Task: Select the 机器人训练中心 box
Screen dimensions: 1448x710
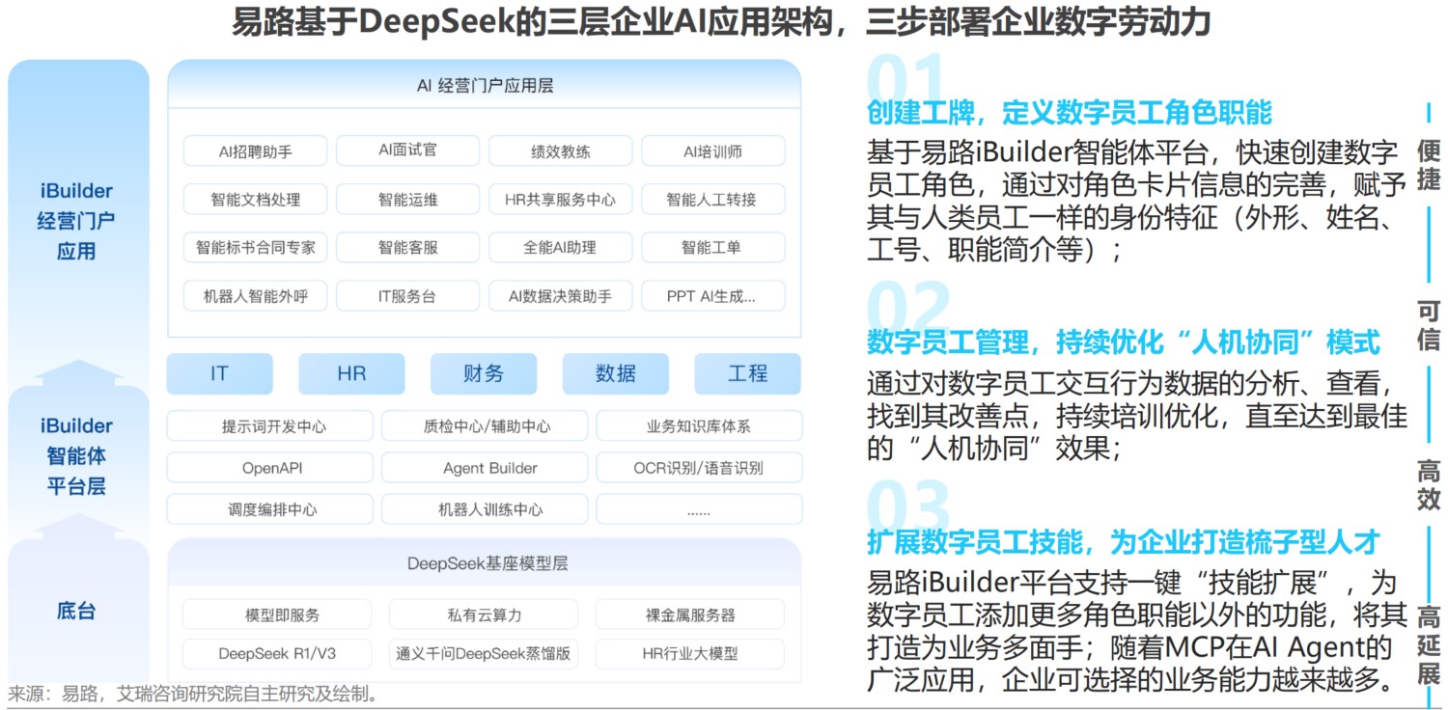Action: coord(485,509)
